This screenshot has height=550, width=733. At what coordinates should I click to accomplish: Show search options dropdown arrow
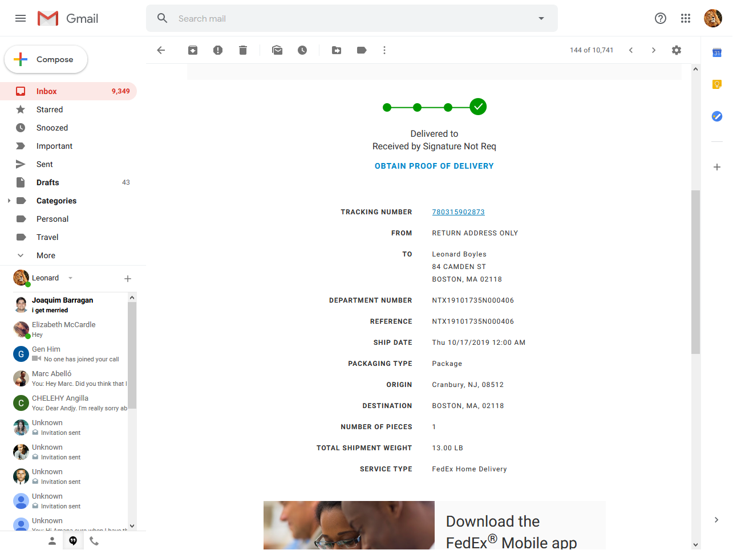541,18
